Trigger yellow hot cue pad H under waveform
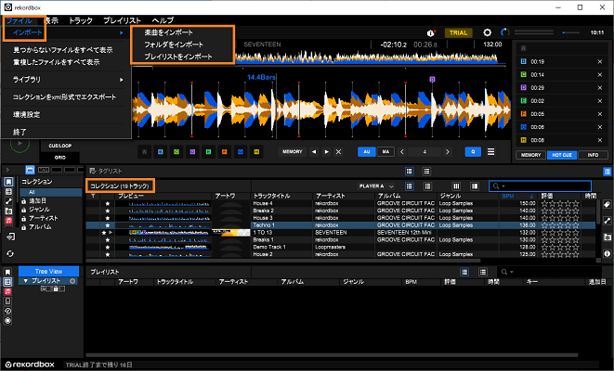Viewport: 614px width, 371px height. [256, 152]
